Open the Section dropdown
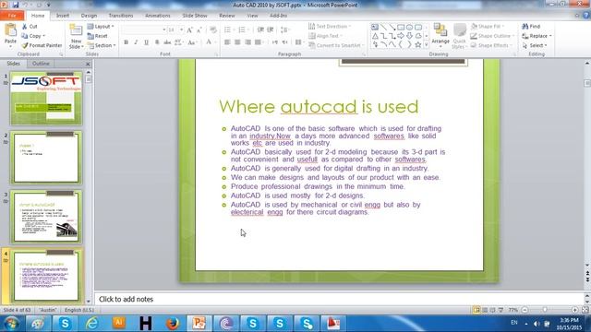This screenshot has height=332, width=591. (x=102, y=45)
